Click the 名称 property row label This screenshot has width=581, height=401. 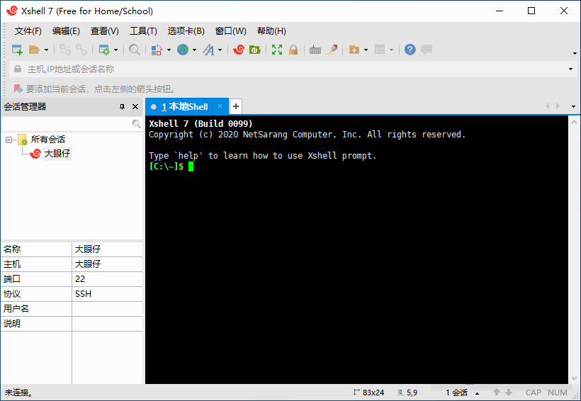tap(12, 249)
